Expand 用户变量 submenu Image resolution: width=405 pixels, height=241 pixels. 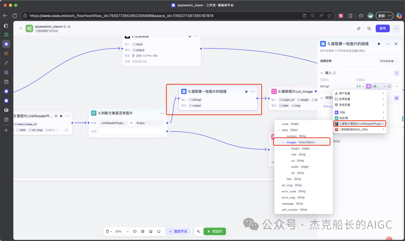360,93
